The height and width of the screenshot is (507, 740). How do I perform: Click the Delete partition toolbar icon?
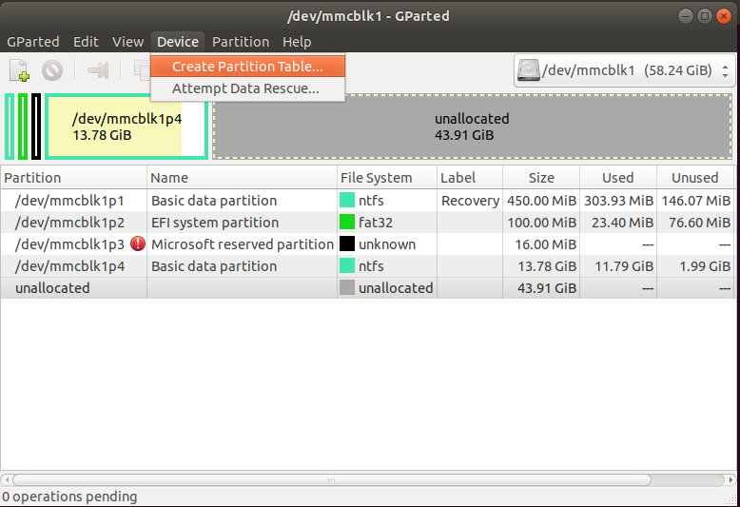[x=52, y=70]
